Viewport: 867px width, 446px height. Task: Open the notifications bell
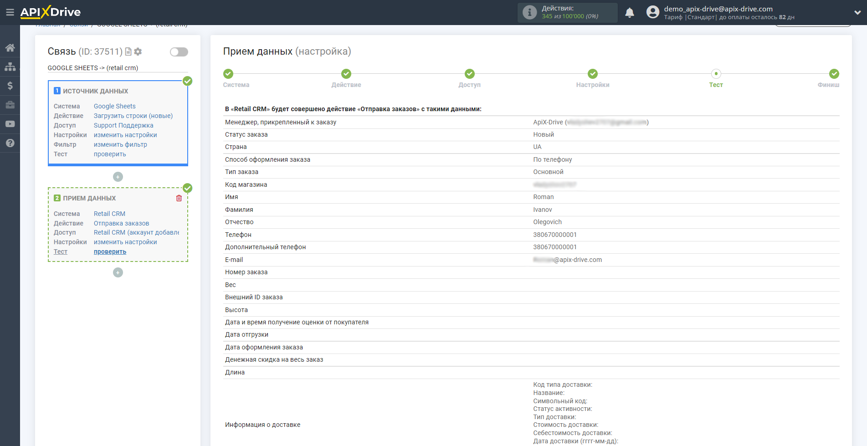(x=630, y=13)
